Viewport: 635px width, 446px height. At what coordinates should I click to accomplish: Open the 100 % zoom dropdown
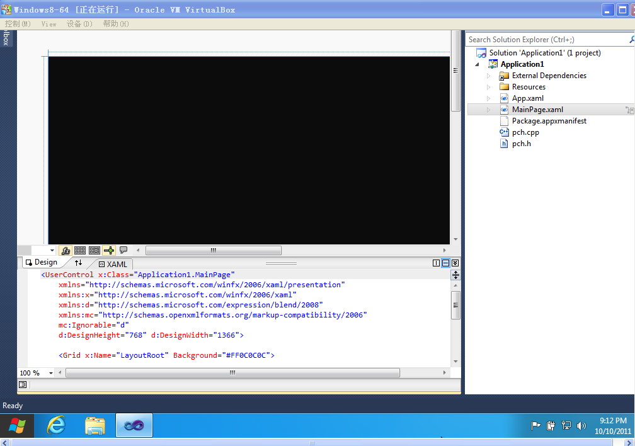coord(52,373)
